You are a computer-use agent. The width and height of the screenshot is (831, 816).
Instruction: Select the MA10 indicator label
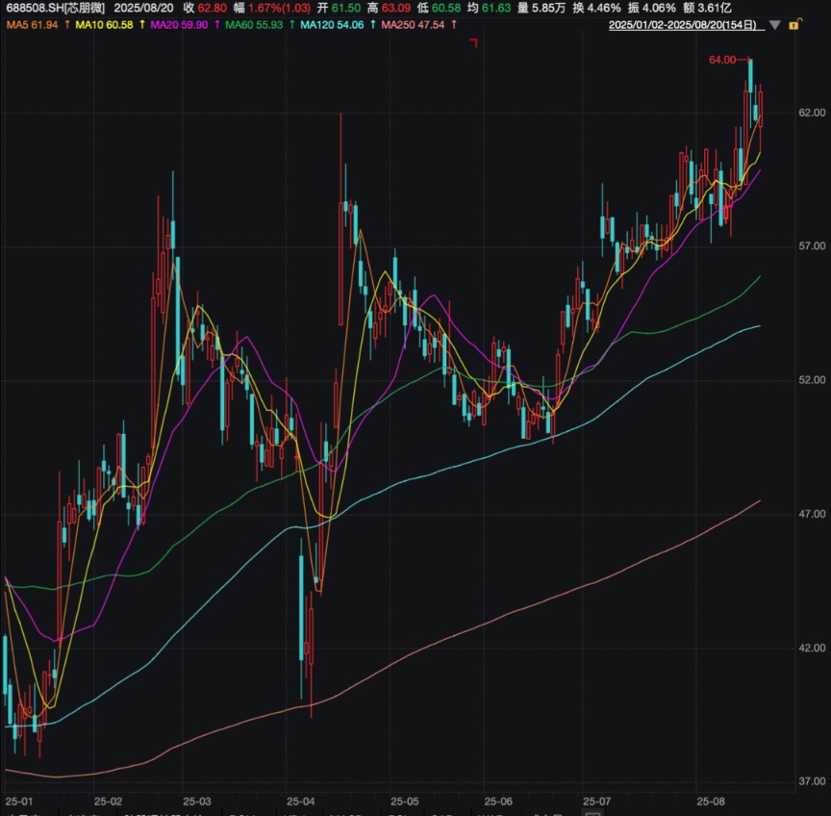(105, 24)
